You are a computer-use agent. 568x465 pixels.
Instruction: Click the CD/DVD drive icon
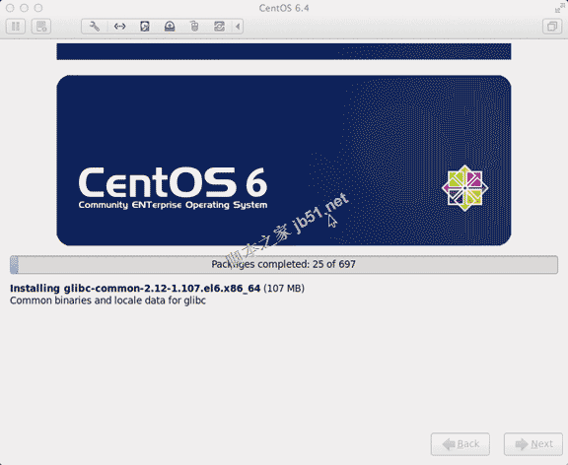[170, 27]
